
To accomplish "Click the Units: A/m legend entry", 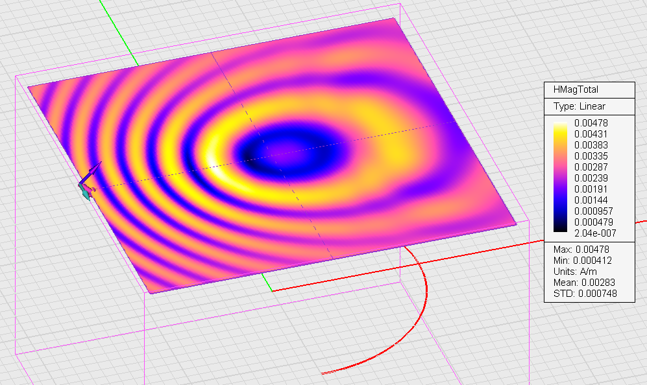I will pyautogui.click(x=576, y=272).
